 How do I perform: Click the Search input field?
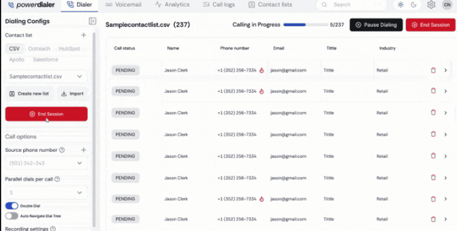click(x=351, y=5)
